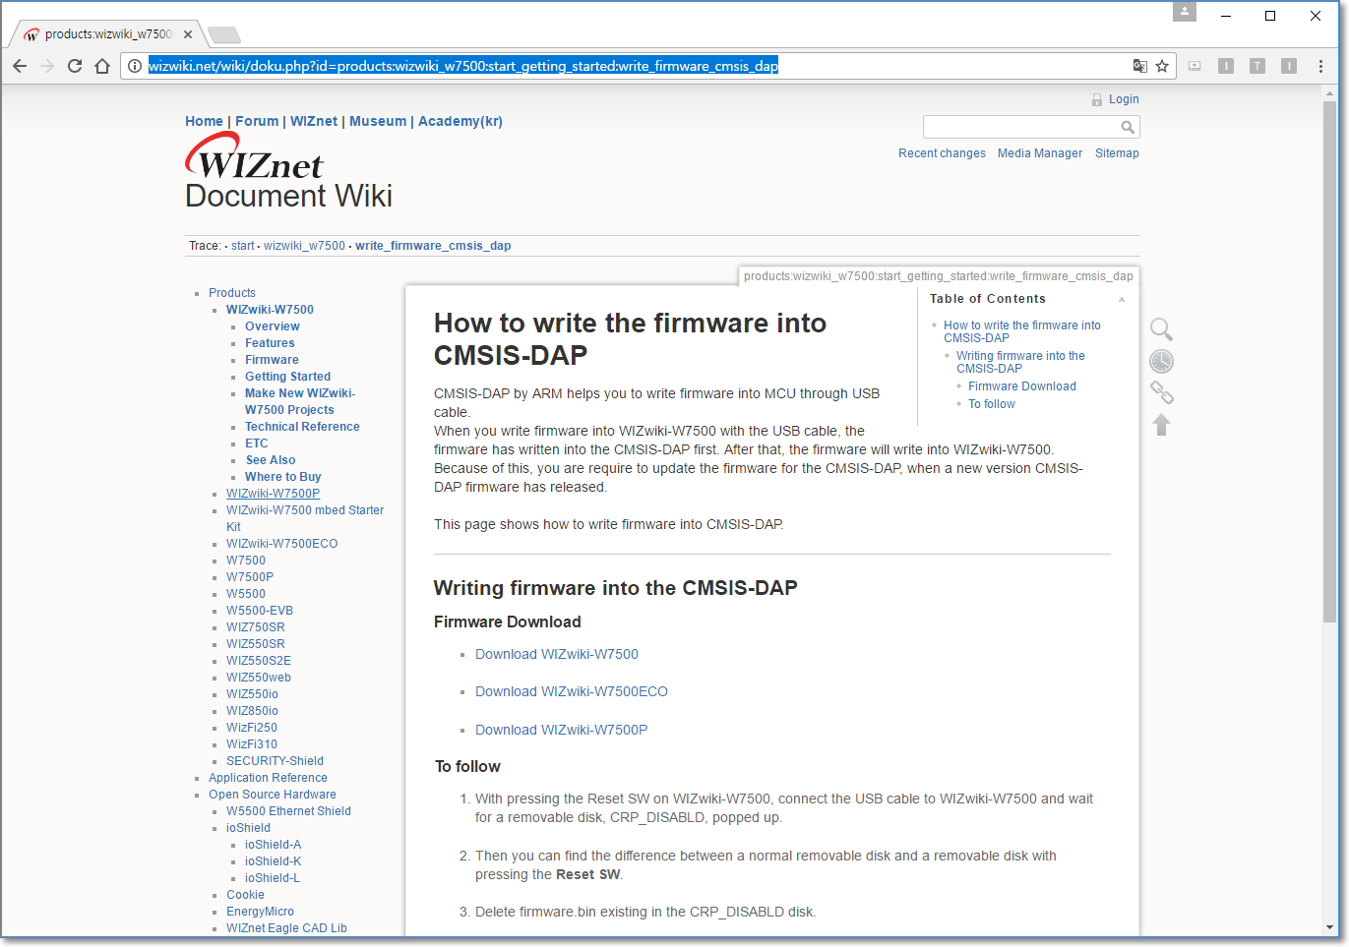The width and height of the screenshot is (1349, 947).
Task: Open Old revisions clock icon
Action: [1162, 361]
